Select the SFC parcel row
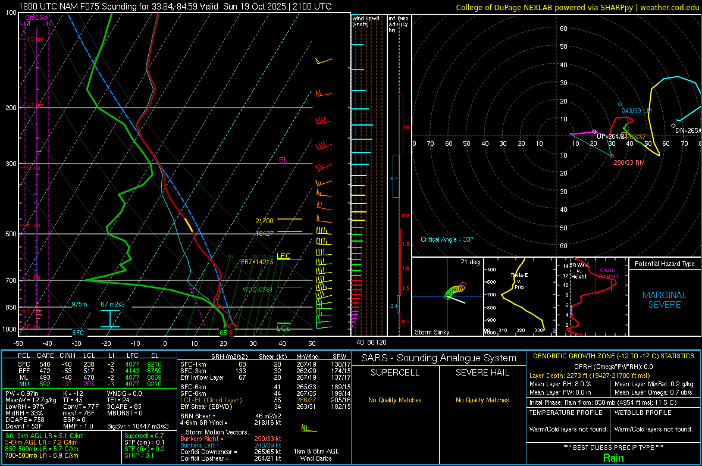Viewport: 702px width, 466px height. pyautogui.click(x=90, y=364)
